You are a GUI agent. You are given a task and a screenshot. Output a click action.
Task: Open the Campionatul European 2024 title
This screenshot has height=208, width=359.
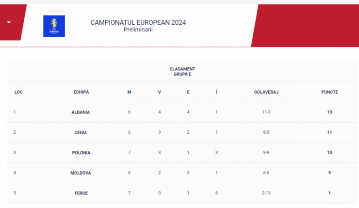pos(138,22)
